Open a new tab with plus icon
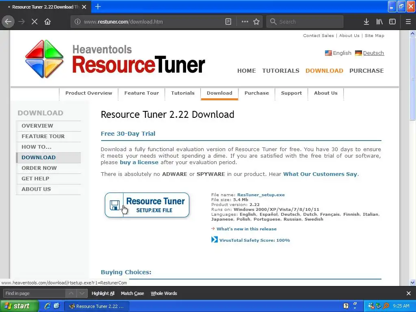This screenshot has width=416, height=312. [97, 6]
